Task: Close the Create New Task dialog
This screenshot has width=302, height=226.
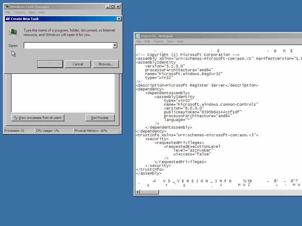Action: (x=119, y=19)
